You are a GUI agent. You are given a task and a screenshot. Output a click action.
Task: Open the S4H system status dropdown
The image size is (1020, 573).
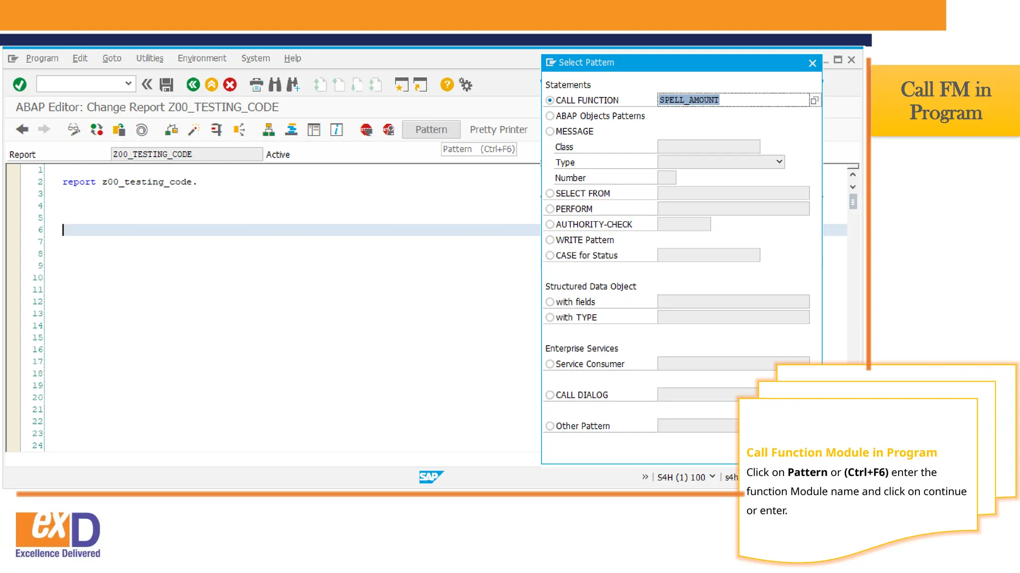click(712, 477)
